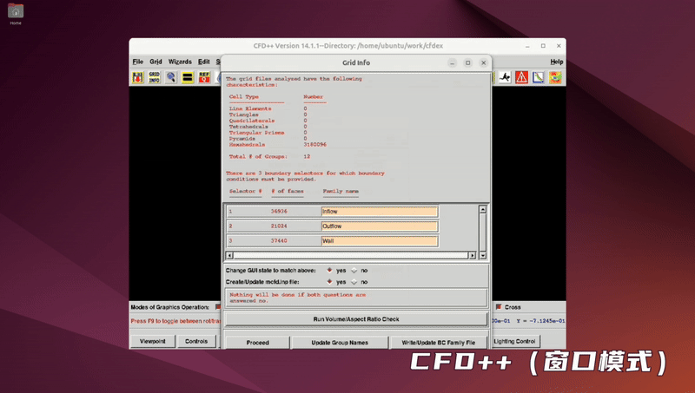Click the selector list scroll down arrow
The width and height of the screenshot is (695, 393).
tap(483, 255)
